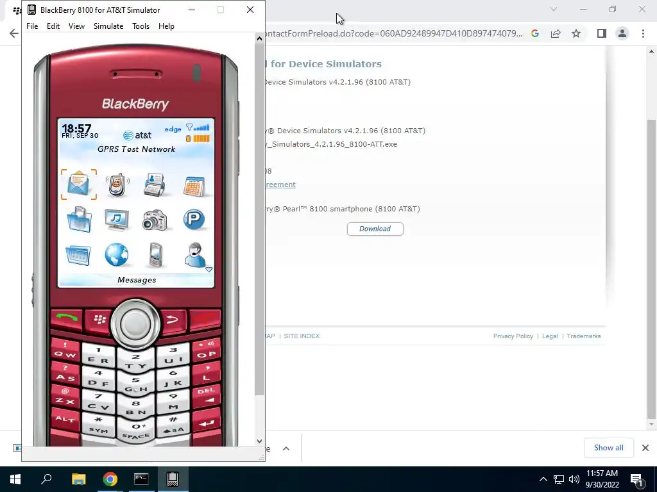
Task: Launch the Camera app icon
Action: pyautogui.click(x=155, y=220)
